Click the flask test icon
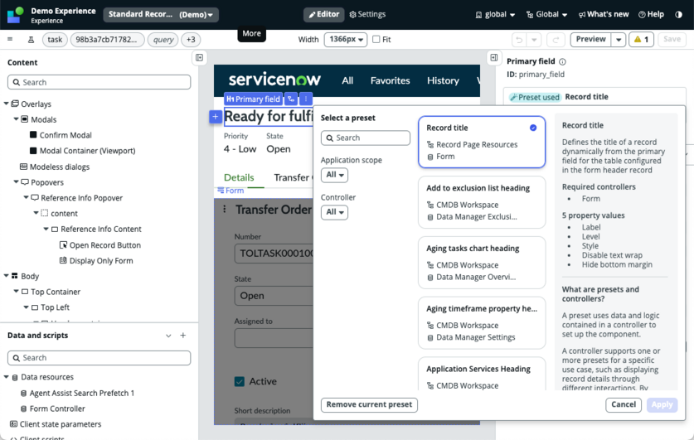Image resolution: width=694 pixels, height=440 pixels. coord(31,40)
